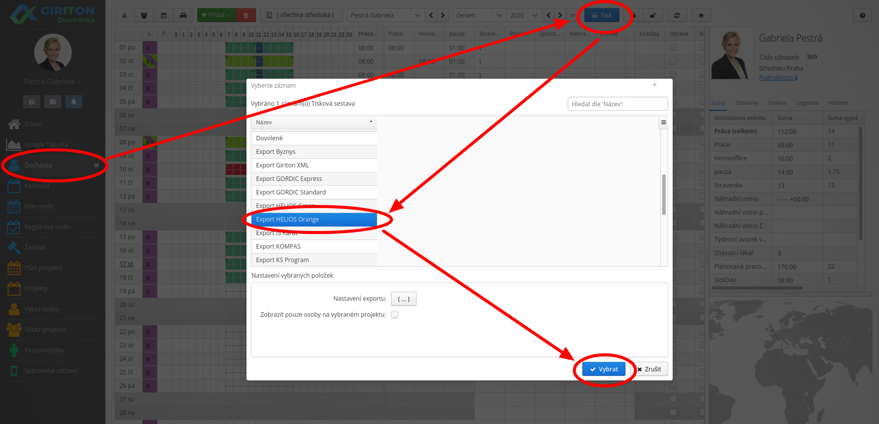Click the Tisk print button
879x424 pixels.
pos(601,16)
